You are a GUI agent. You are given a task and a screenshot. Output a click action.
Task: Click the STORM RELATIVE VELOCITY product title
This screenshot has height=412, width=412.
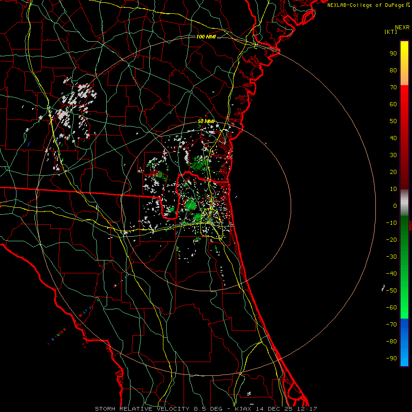click(142, 409)
